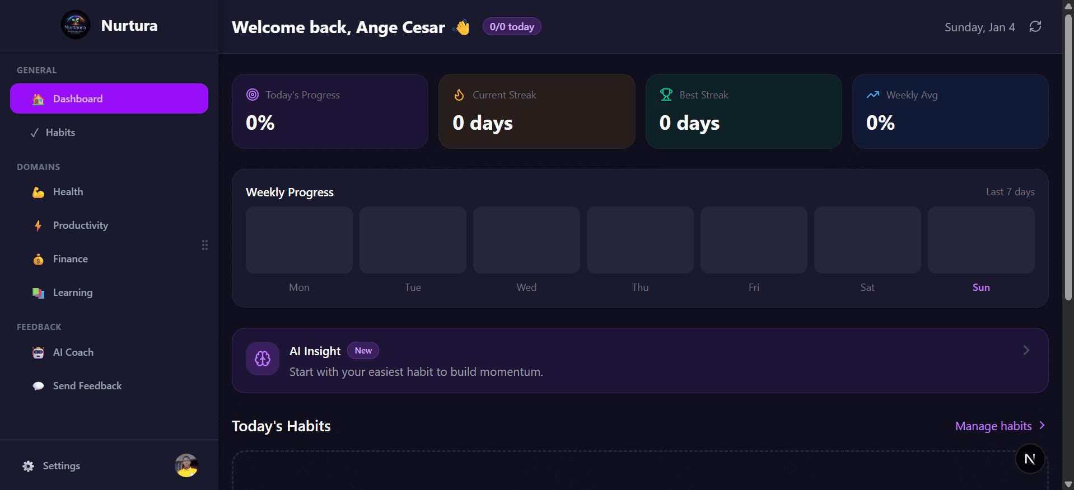Click the Nurtura logo icon
1074x490 pixels.
(x=75, y=25)
